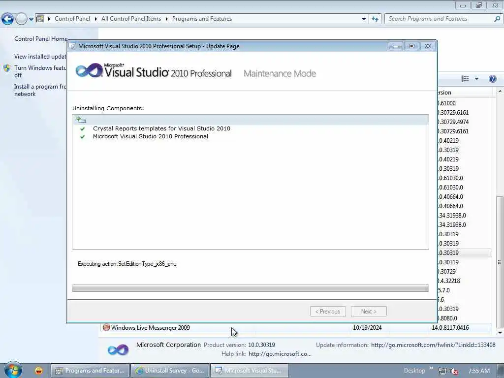This screenshot has width=504, height=378.
Task: Select Programs and Features breadcrumb
Action: click(x=202, y=19)
